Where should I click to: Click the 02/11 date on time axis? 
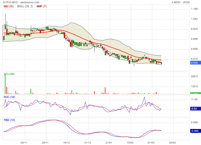coord(24,142)
